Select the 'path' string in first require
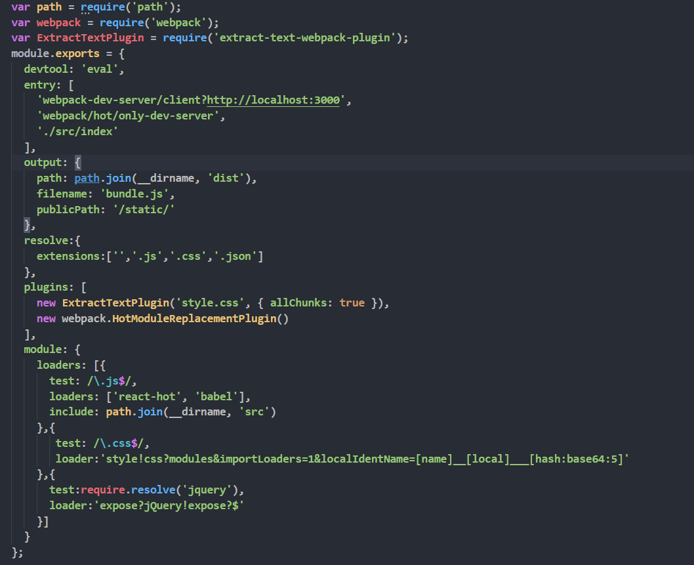694x565 pixels. [x=150, y=7]
